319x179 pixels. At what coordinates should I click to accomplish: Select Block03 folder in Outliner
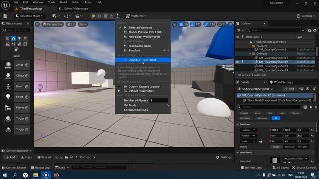point(261,46)
